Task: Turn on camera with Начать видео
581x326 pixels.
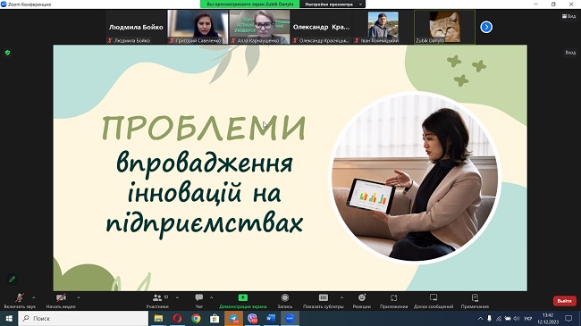Action: click(61, 301)
